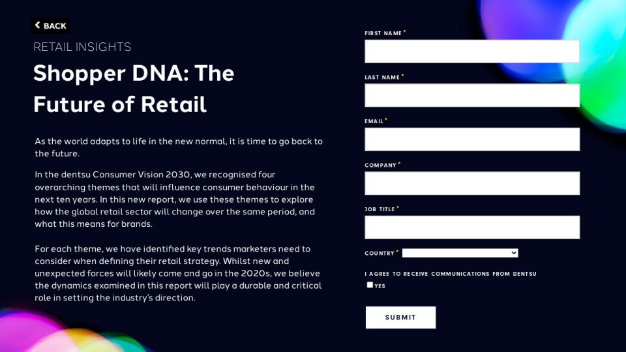Click the 'Yes' checkbox label text
The image size is (626, 352).
[380, 286]
